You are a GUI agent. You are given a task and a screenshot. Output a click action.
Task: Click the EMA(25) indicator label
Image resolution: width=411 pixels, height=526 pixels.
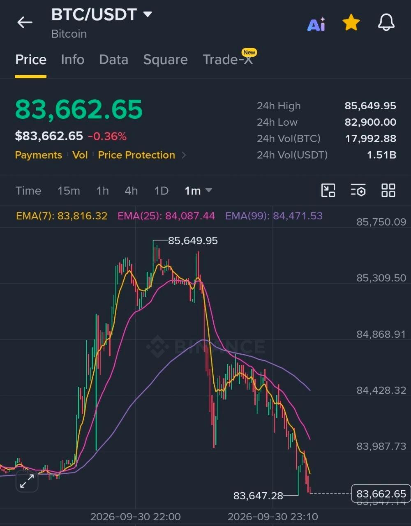pos(166,216)
